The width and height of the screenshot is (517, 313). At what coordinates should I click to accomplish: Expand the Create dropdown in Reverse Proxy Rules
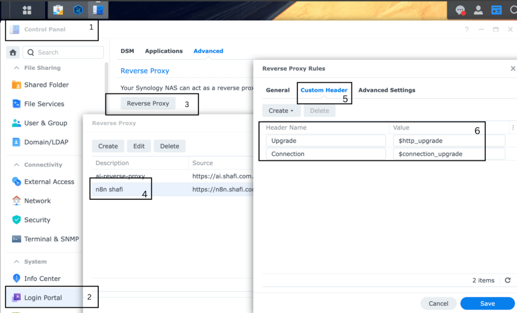tap(281, 111)
